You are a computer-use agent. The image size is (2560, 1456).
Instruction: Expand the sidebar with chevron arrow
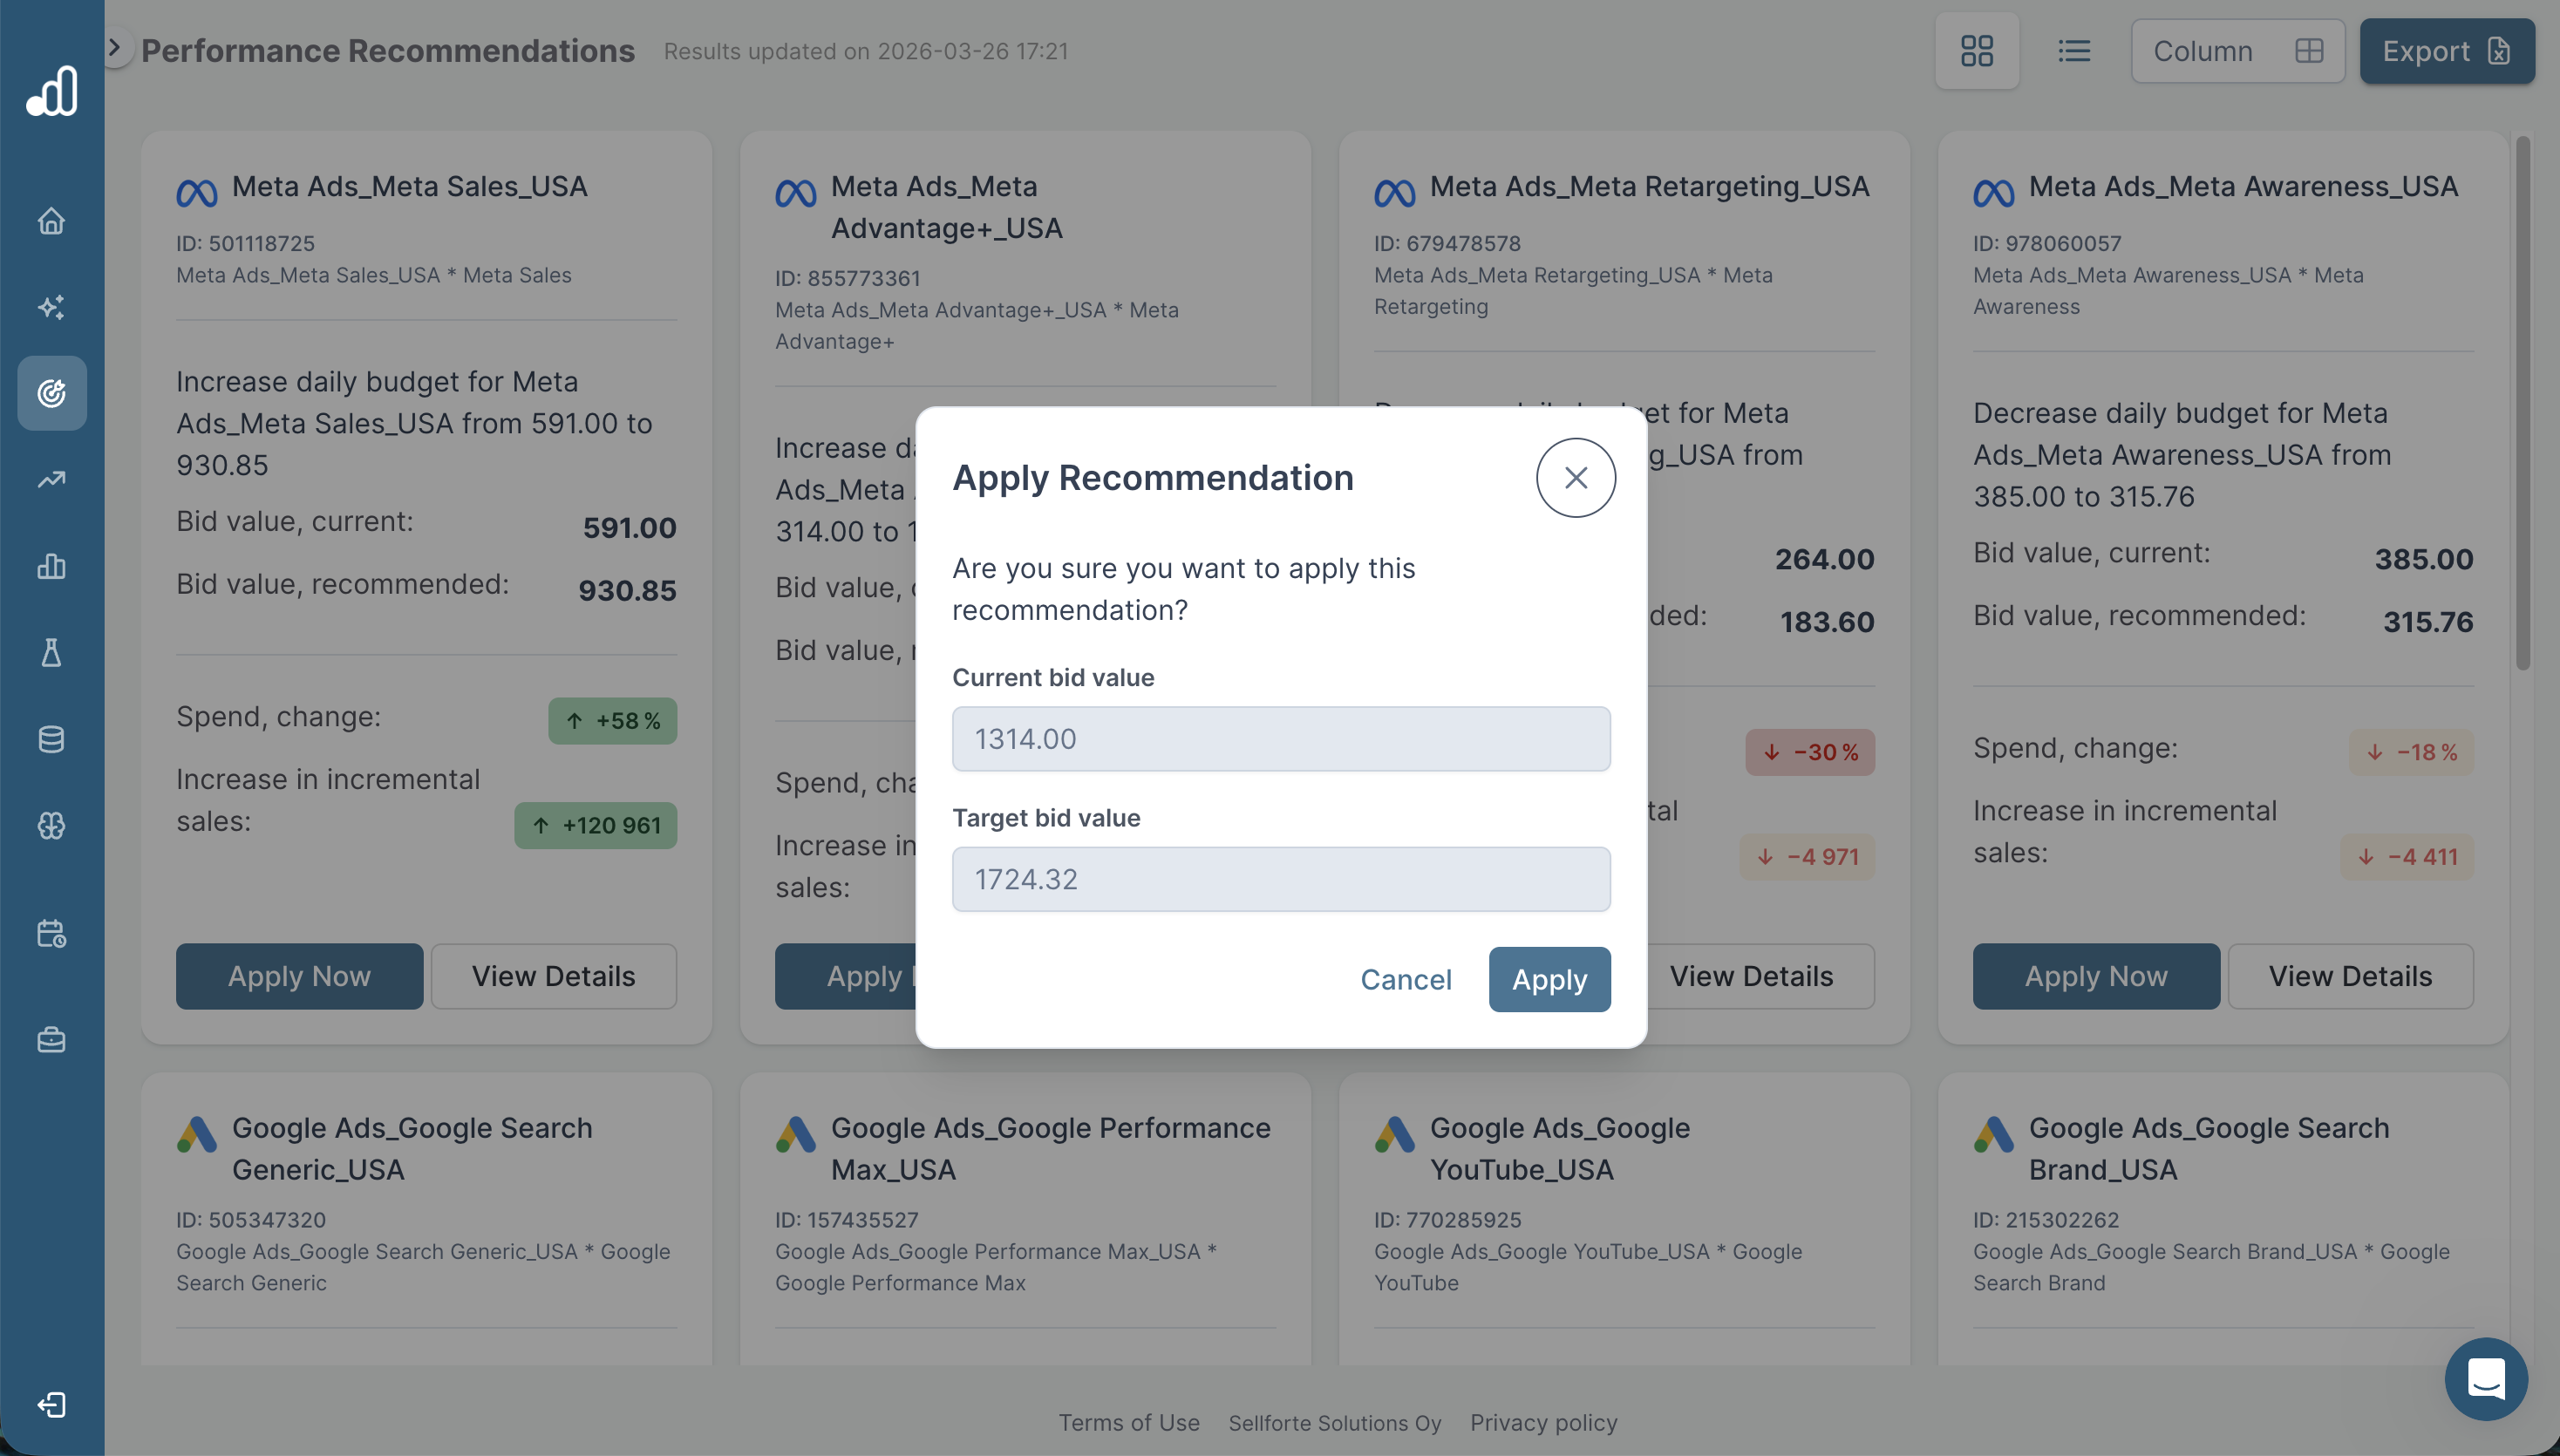coord(115,47)
